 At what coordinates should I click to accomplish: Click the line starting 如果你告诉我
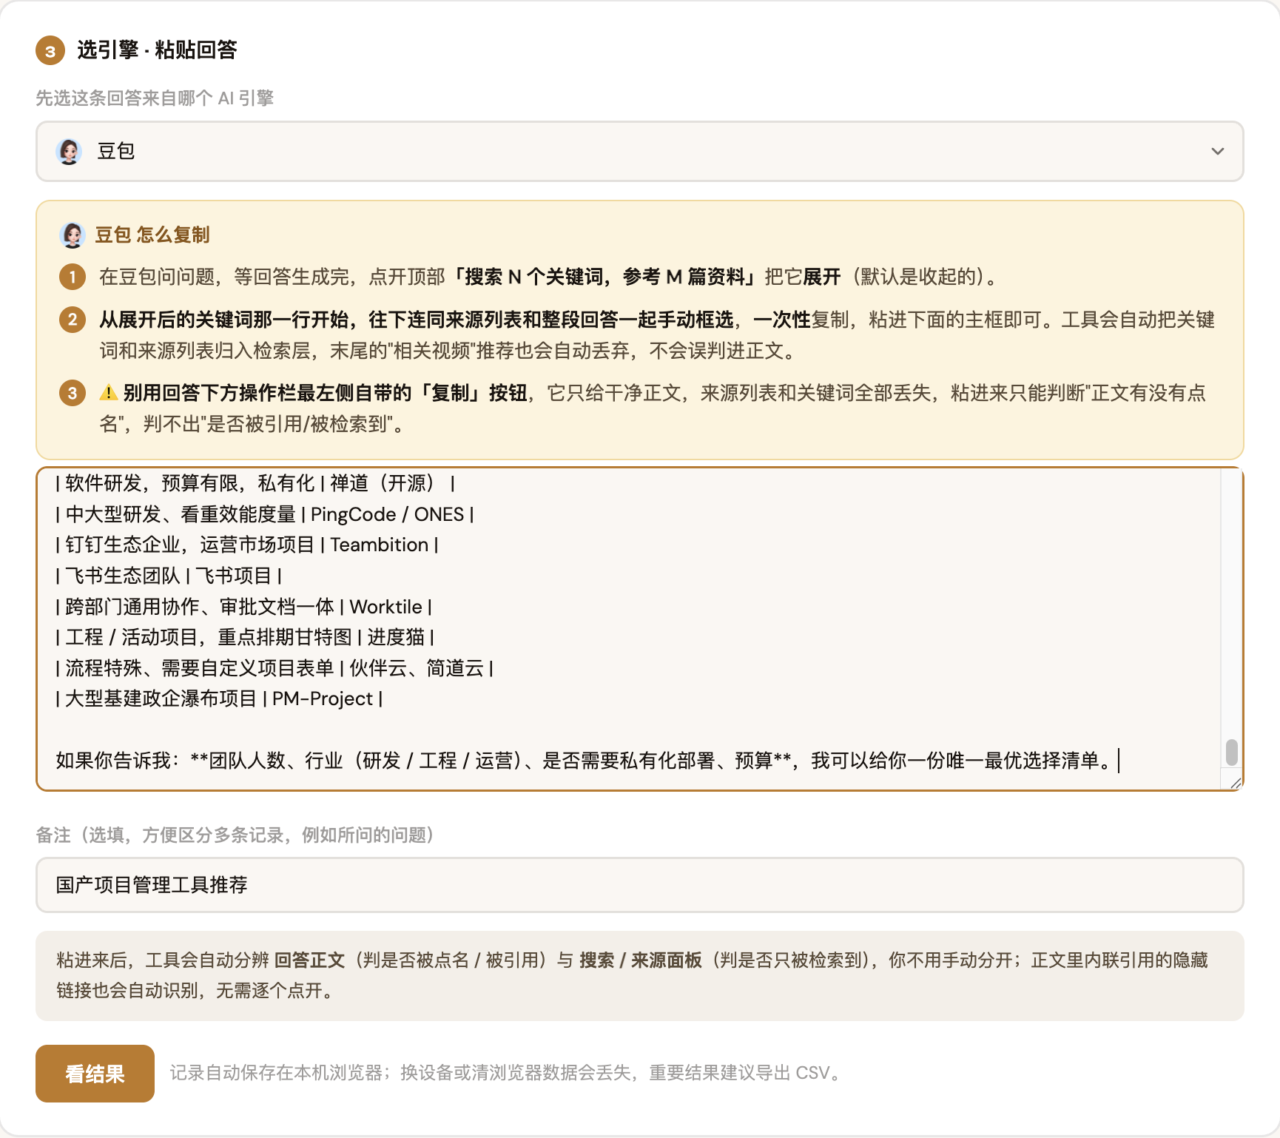tap(585, 760)
